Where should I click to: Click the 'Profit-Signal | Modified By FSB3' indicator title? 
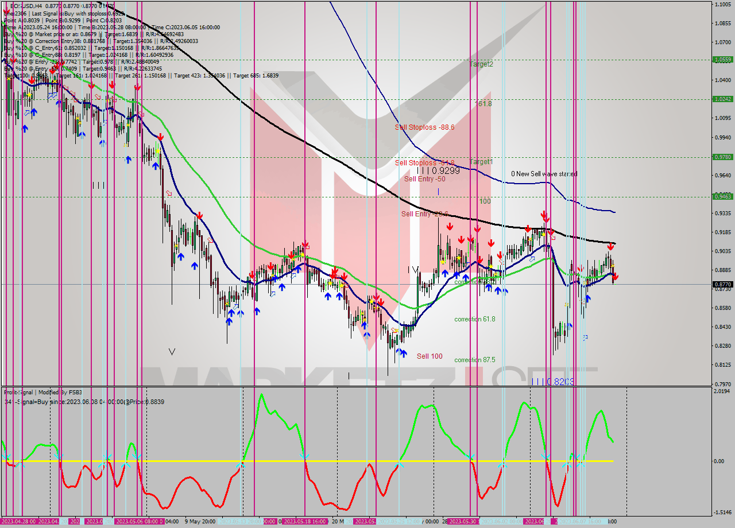point(43,393)
